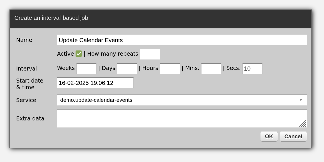Select the Days interval input

pyautogui.click(x=127, y=69)
